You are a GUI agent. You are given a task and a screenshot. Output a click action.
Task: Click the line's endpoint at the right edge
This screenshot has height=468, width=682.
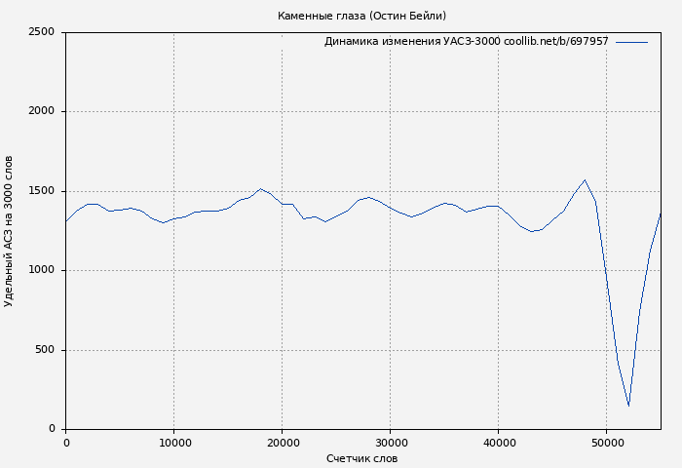point(660,214)
